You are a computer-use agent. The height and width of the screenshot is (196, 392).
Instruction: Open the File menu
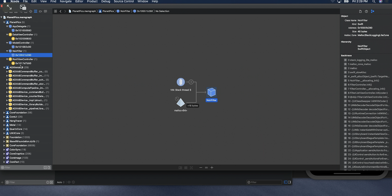click(25, 2)
